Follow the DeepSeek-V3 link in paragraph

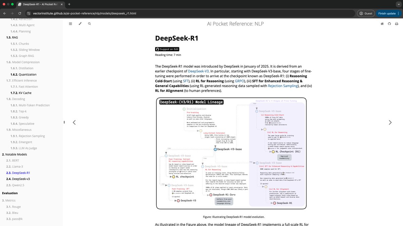(x=198, y=71)
